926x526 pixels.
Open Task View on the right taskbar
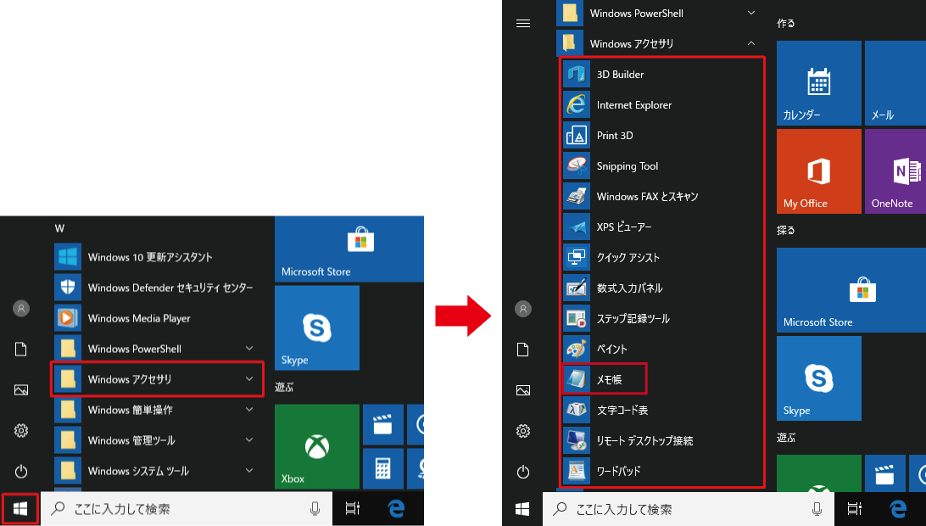coord(855,509)
